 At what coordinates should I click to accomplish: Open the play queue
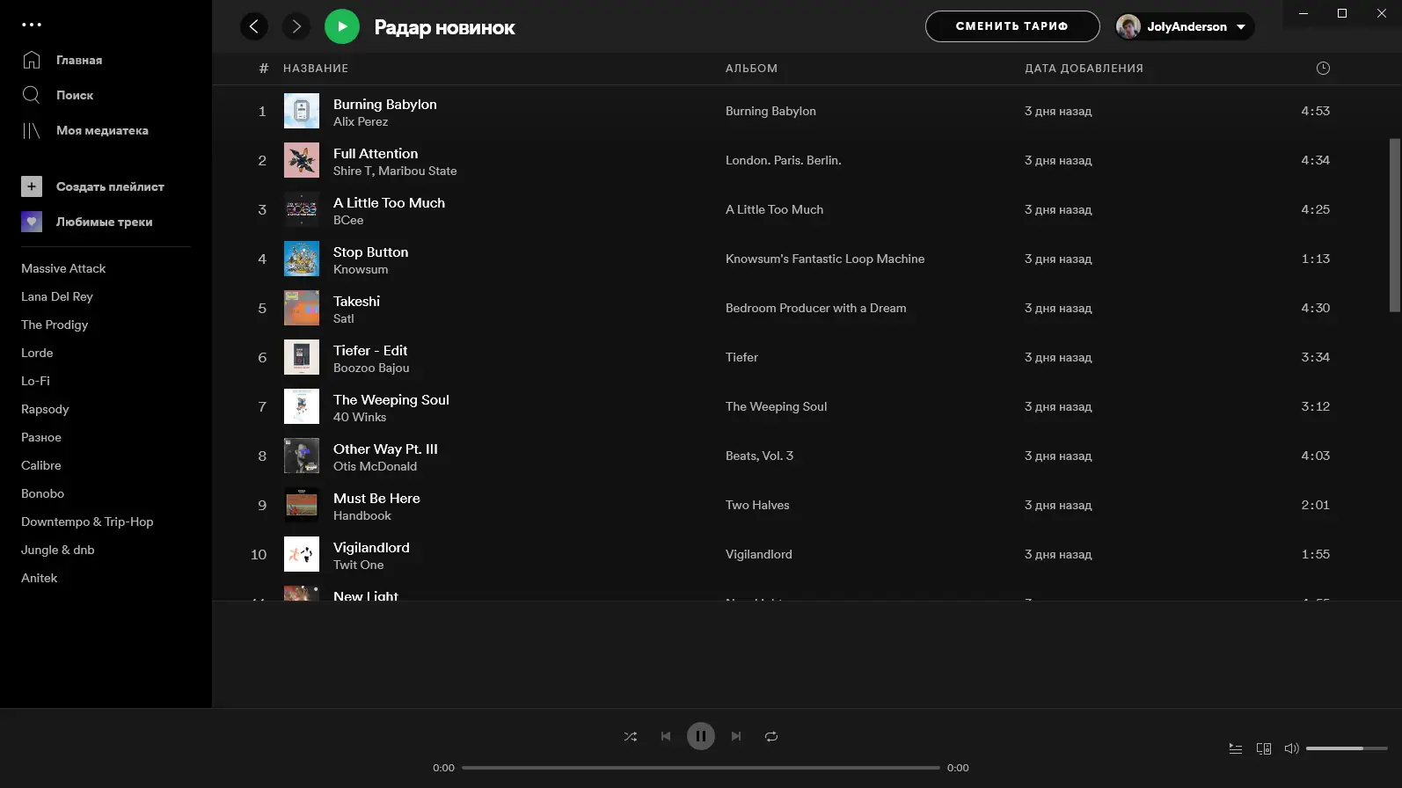tap(1236, 748)
